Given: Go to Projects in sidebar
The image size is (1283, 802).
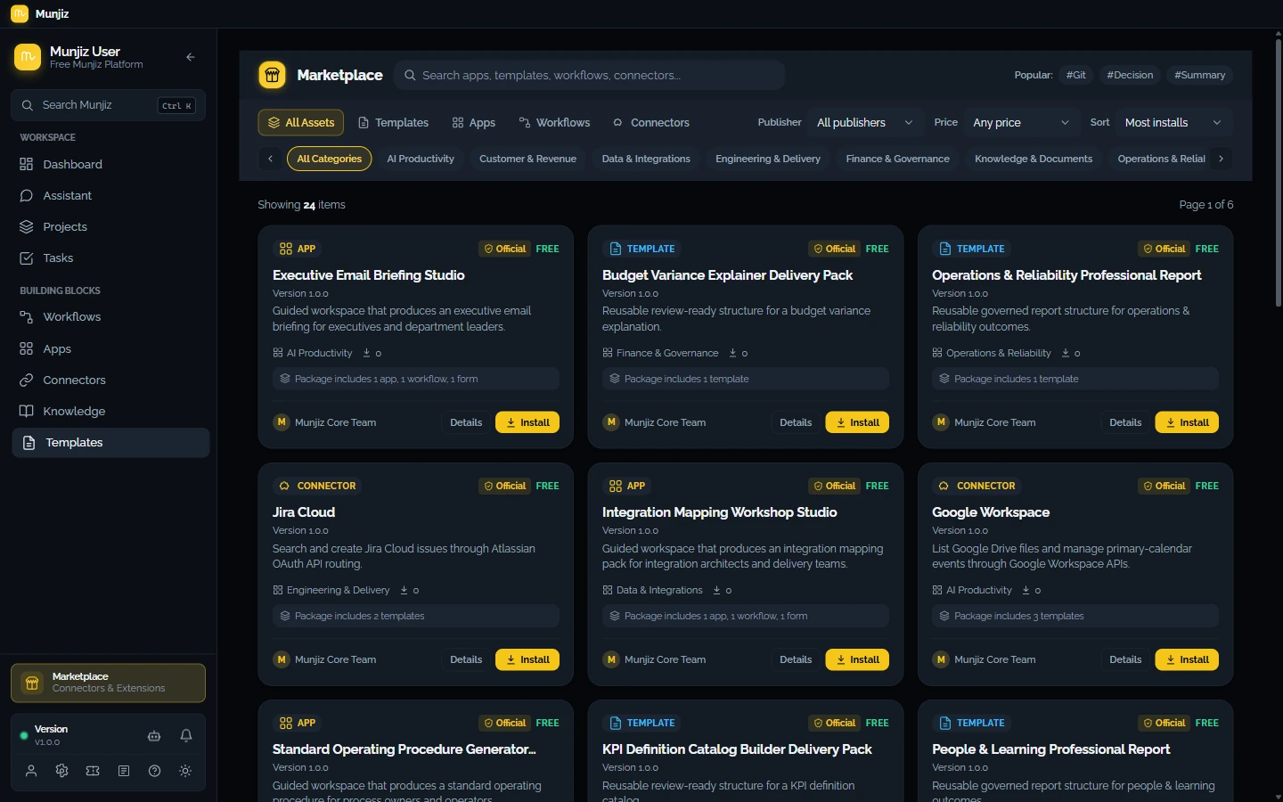Looking at the screenshot, I should click(110, 227).
